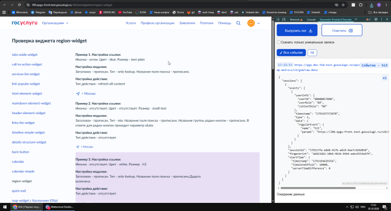Viewport: 391px width, 211px height.
Task: Open the Заявления menu item
Action: [x=187, y=23]
